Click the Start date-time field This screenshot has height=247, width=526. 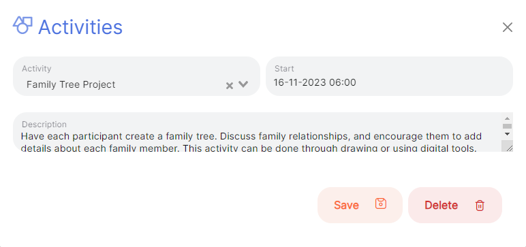tap(389, 76)
